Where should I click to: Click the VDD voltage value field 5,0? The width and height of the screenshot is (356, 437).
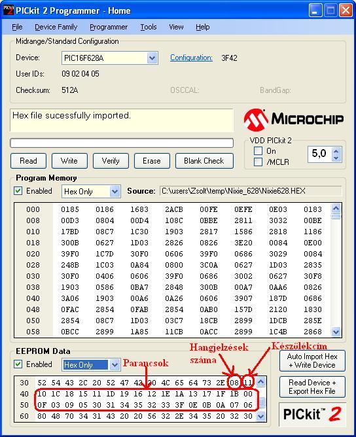(319, 154)
